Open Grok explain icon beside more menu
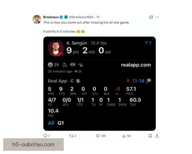 [151, 17]
